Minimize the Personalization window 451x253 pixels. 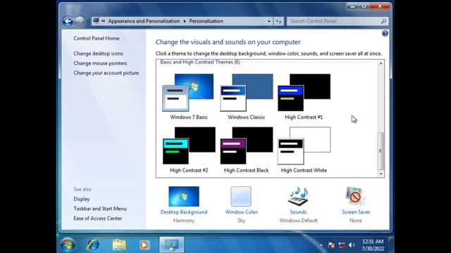(352, 6)
